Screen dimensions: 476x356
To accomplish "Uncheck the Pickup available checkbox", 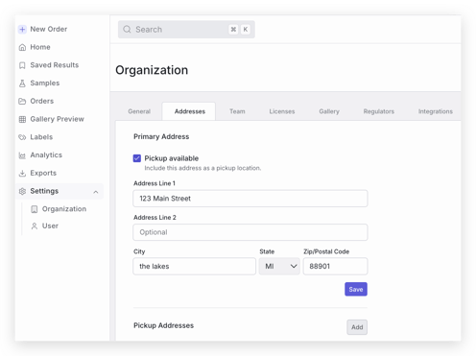I will pyautogui.click(x=137, y=158).
